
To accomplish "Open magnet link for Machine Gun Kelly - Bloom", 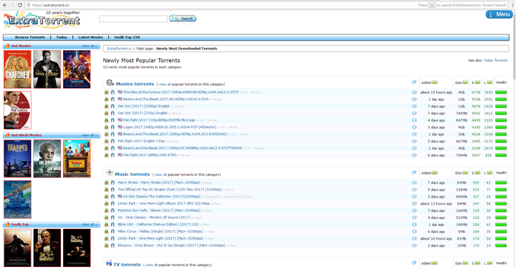I will [x=113, y=210].
